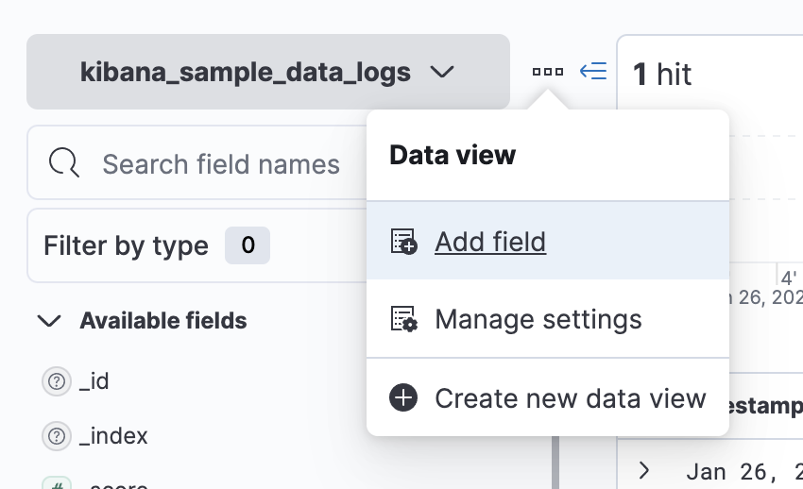
Task: Click the Manage settings gear icon
Action: [403, 319]
